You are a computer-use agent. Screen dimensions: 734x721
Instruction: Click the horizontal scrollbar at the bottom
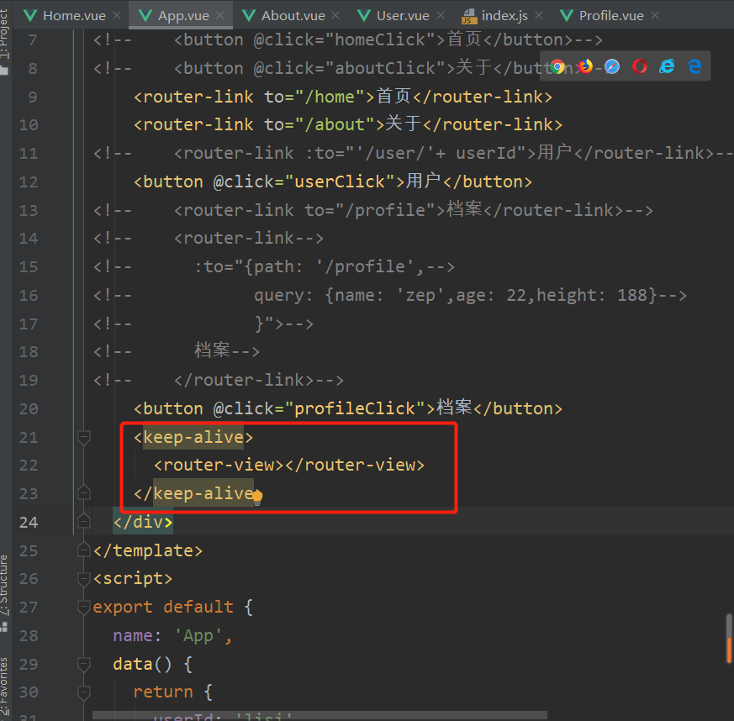click(319, 715)
